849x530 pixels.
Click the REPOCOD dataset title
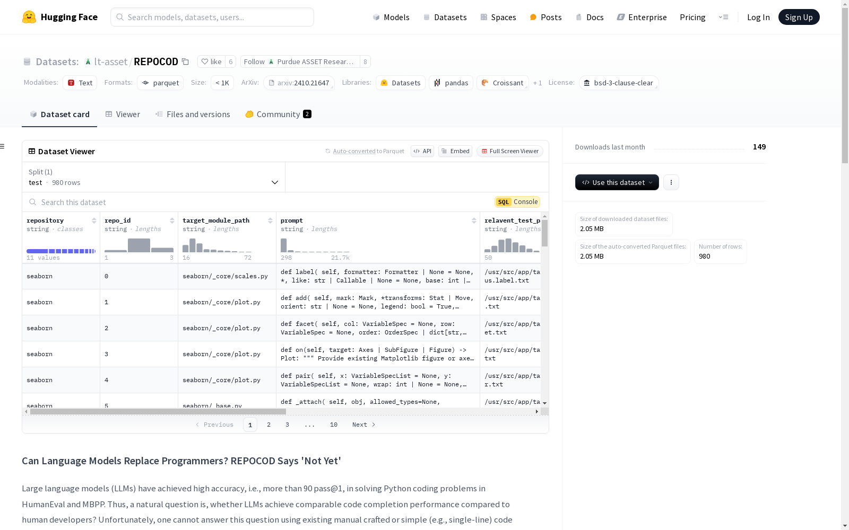click(156, 61)
